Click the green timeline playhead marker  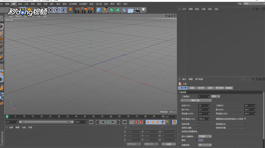pyautogui.click(x=7, y=116)
